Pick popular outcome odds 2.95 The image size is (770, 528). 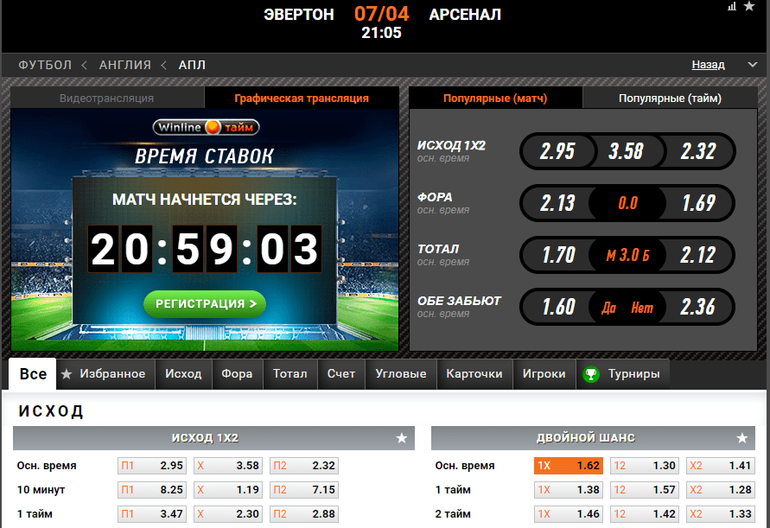coord(557,151)
